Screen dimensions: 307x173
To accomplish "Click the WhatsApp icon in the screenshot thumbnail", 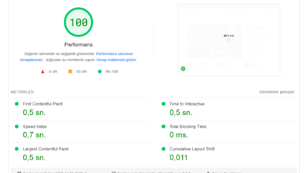I will pos(183,69).
